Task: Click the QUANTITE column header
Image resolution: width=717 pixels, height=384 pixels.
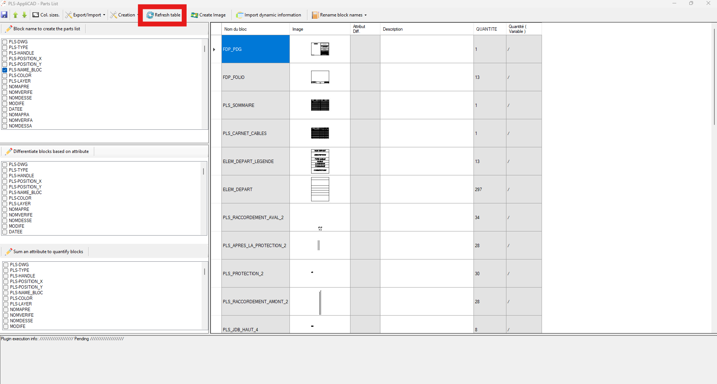Action: (x=486, y=29)
